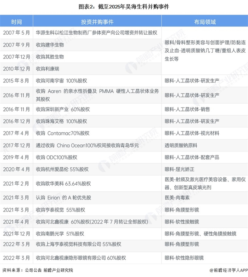Viewport: 248px width, 277px height.
Task: Select the cell about 华源生科以松江生物制药厂 capital increase
Action: tap(97, 33)
